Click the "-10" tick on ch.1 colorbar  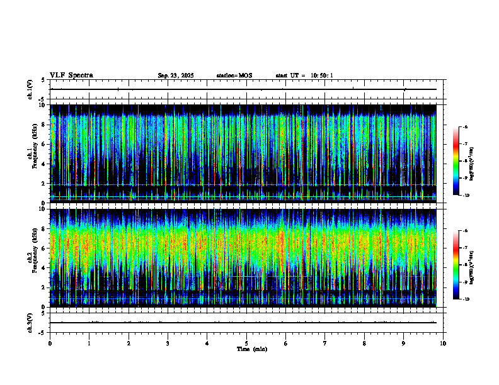click(466, 196)
